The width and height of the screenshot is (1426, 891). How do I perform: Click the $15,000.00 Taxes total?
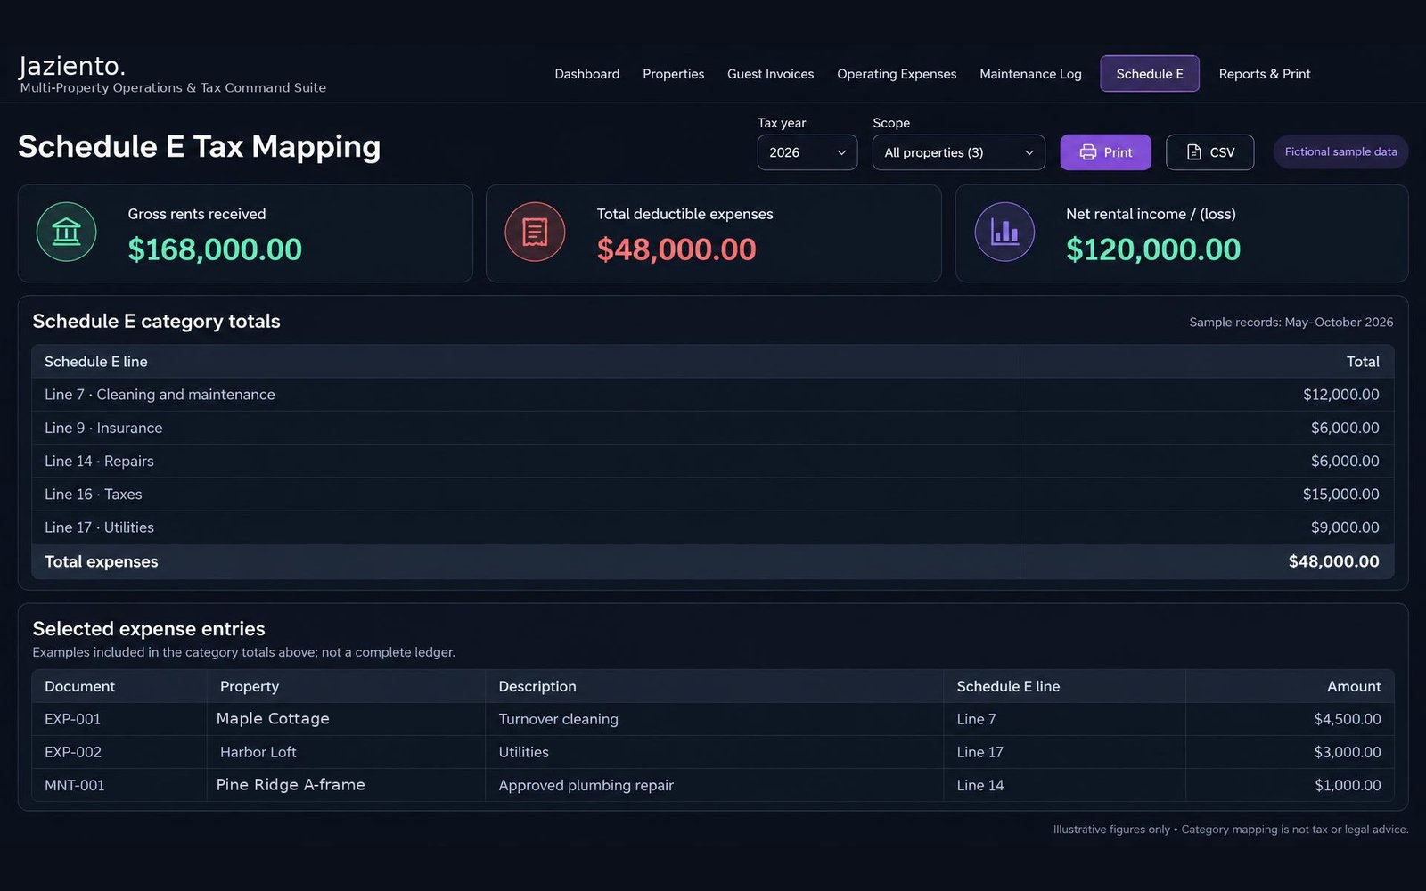1341,495
